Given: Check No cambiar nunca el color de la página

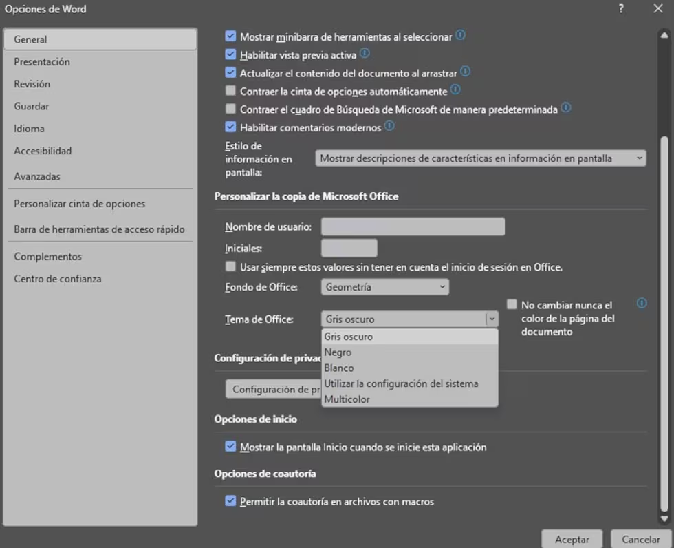Looking at the screenshot, I should point(512,304).
